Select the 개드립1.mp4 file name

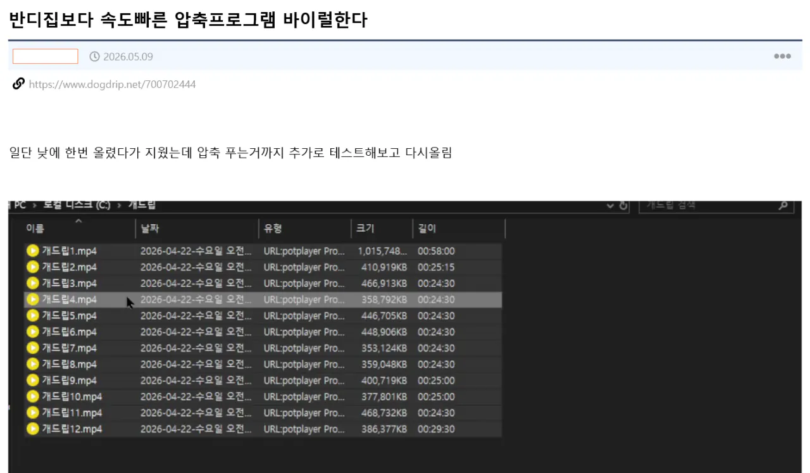point(69,251)
